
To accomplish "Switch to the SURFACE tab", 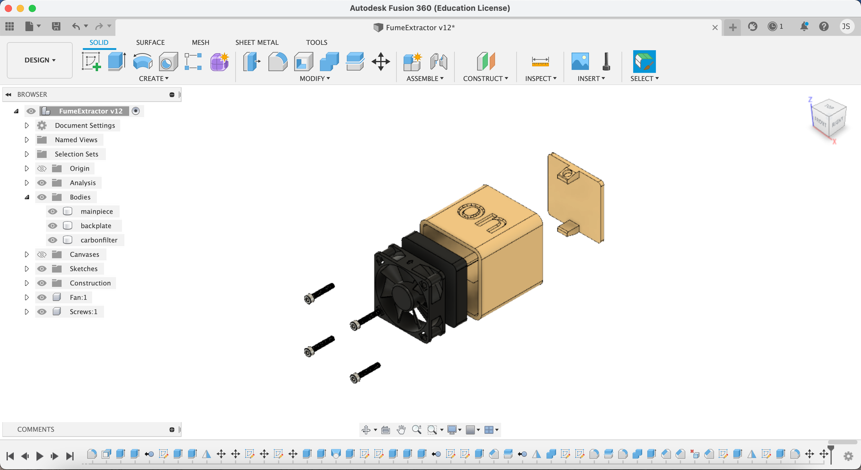I will point(150,42).
